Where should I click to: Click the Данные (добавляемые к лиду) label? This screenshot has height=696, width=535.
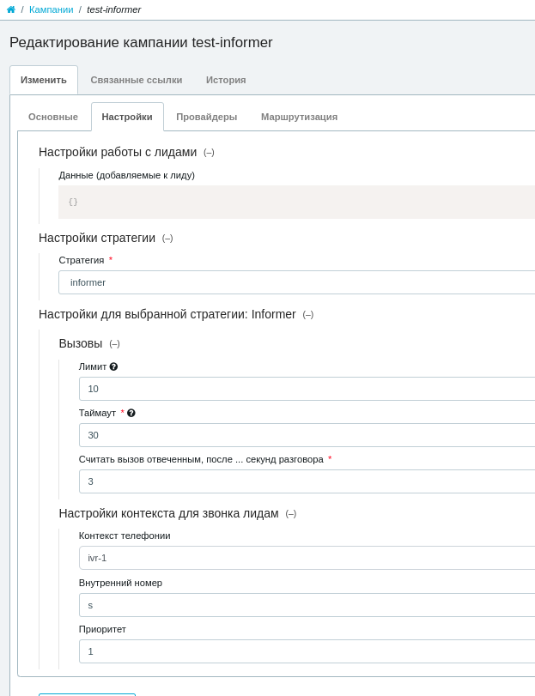click(126, 175)
